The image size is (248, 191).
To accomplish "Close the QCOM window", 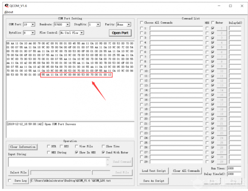I will tap(242, 6).
